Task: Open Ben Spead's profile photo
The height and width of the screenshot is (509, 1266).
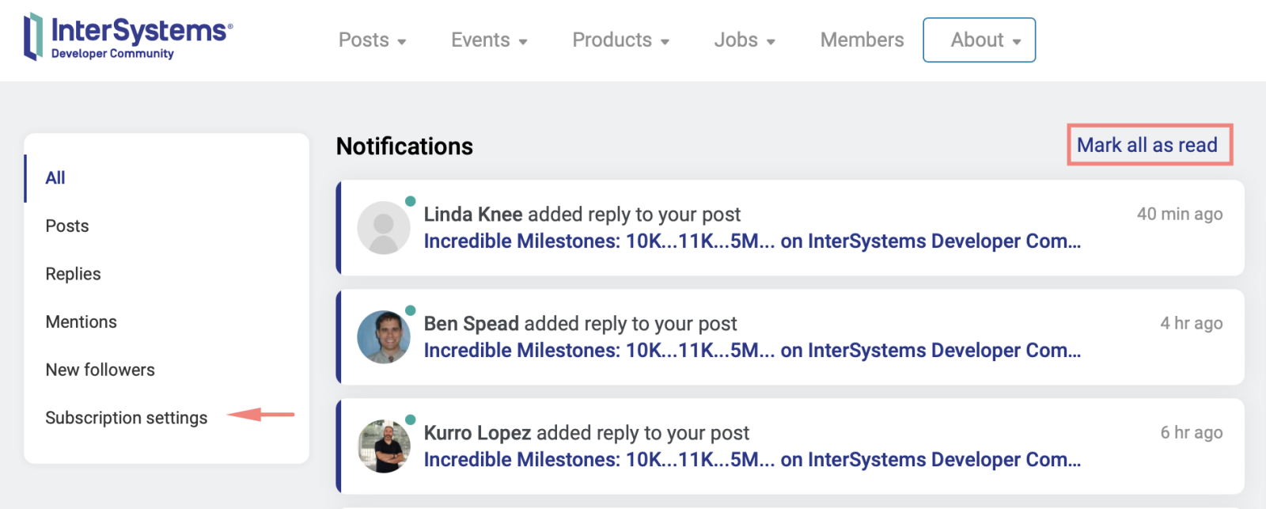Action: 384,337
